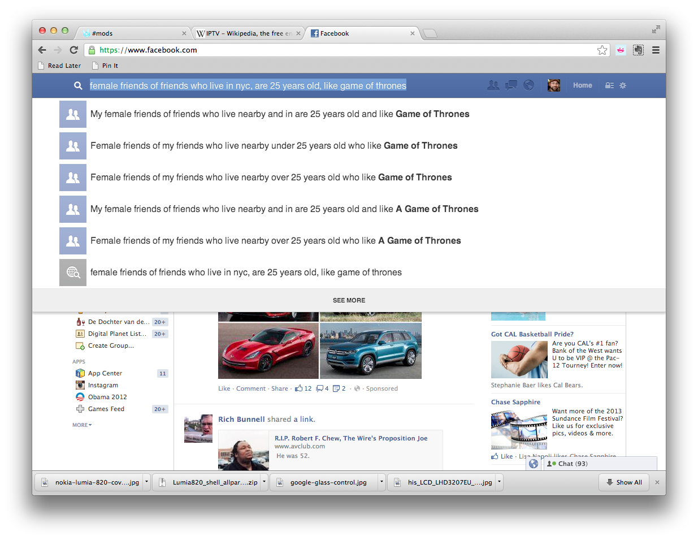View notifications via the globe icon
This screenshot has height=540, width=698.
(529, 85)
